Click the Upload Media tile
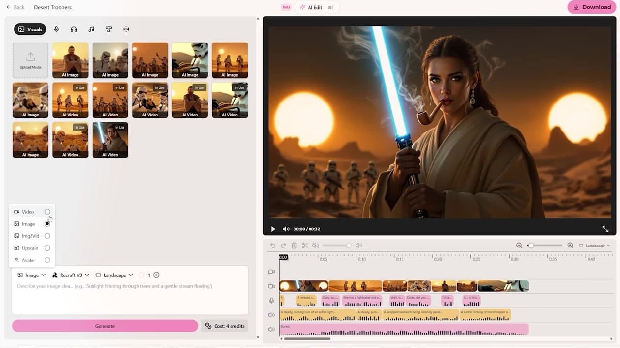The width and height of the screenshot is (620, 348). coord(31,60)
